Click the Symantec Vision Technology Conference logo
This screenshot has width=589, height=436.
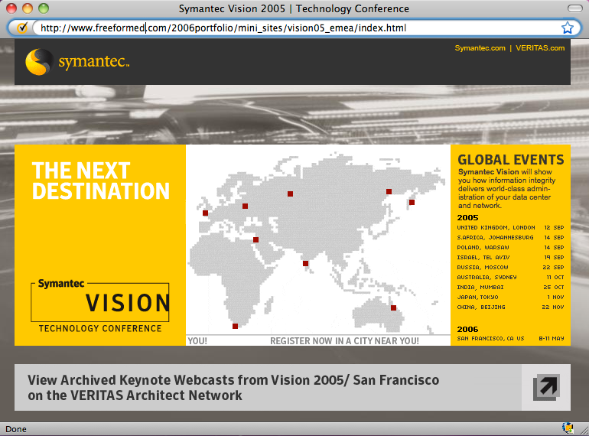[x=100, y=306]
